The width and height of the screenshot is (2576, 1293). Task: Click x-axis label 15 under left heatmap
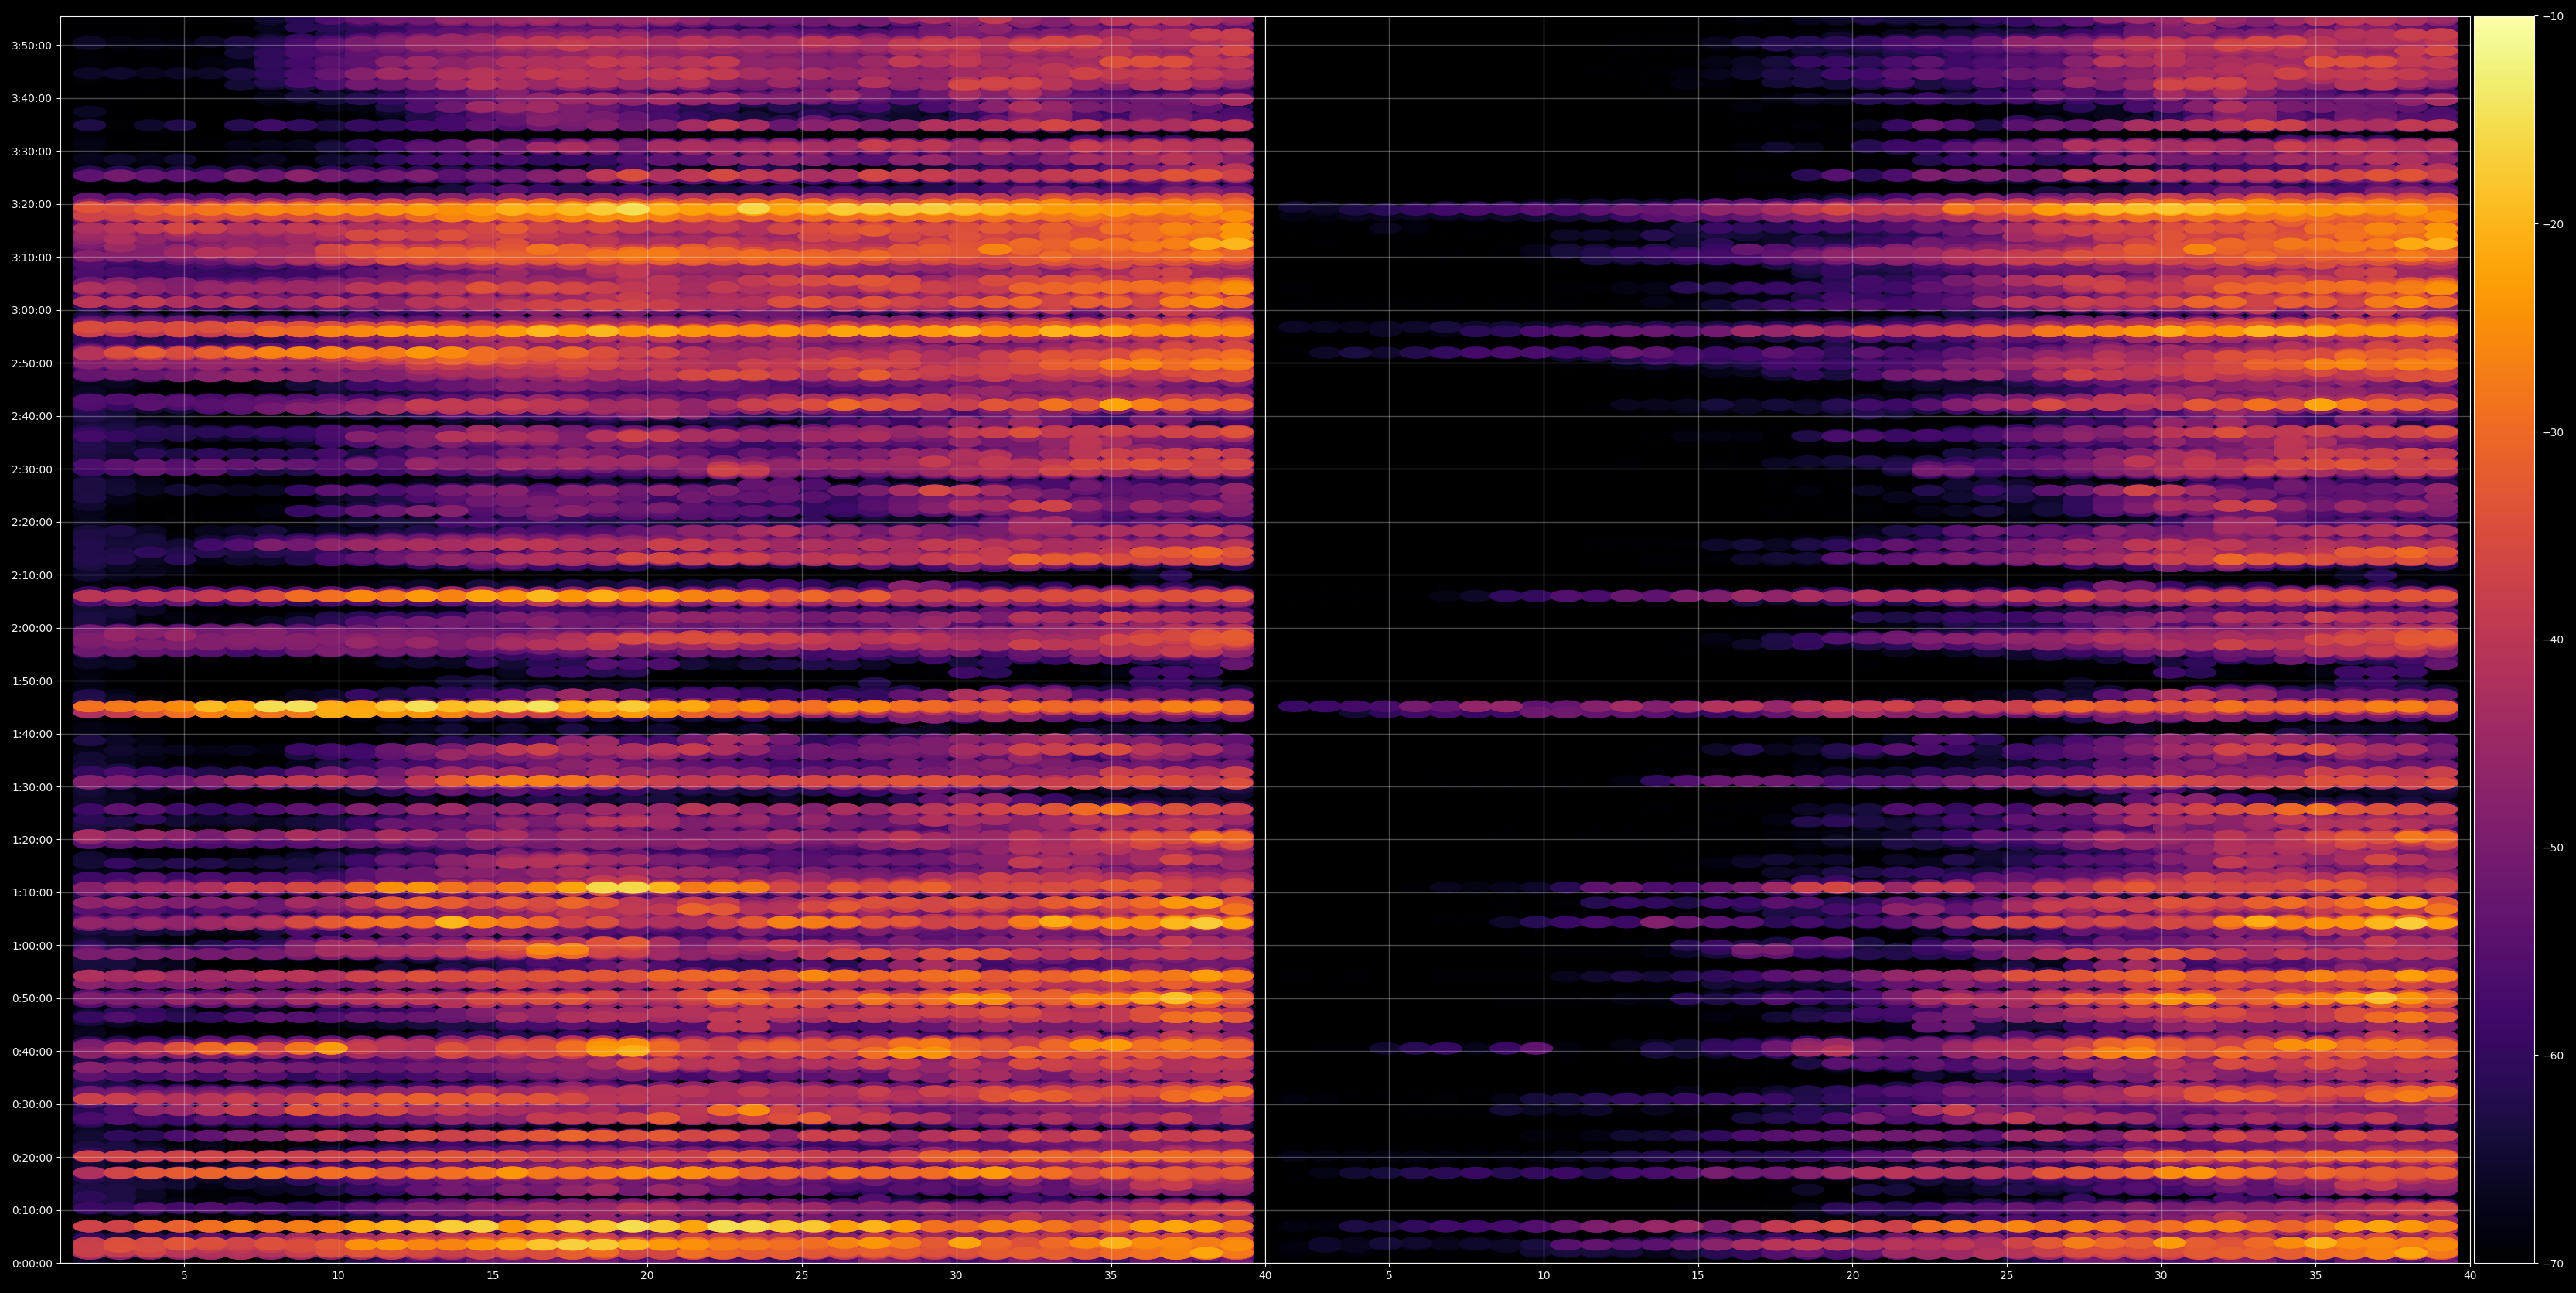point(493,1276)
